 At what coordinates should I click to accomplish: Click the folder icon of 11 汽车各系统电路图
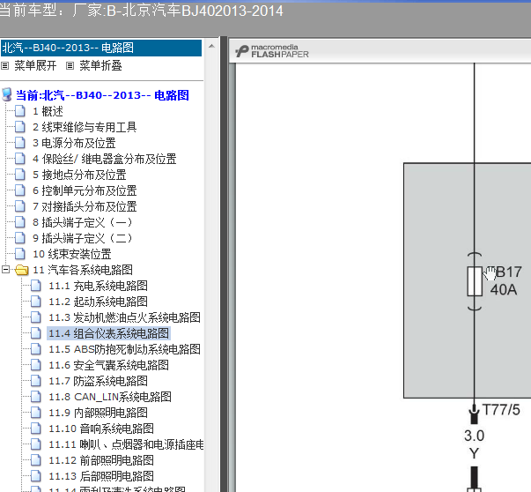[x=22, y=270]
